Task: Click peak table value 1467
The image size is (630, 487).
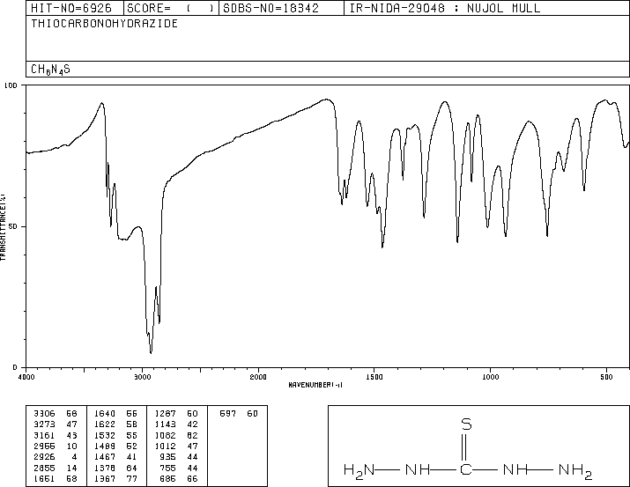Action: pyautogui.click(x=105, y=457)
